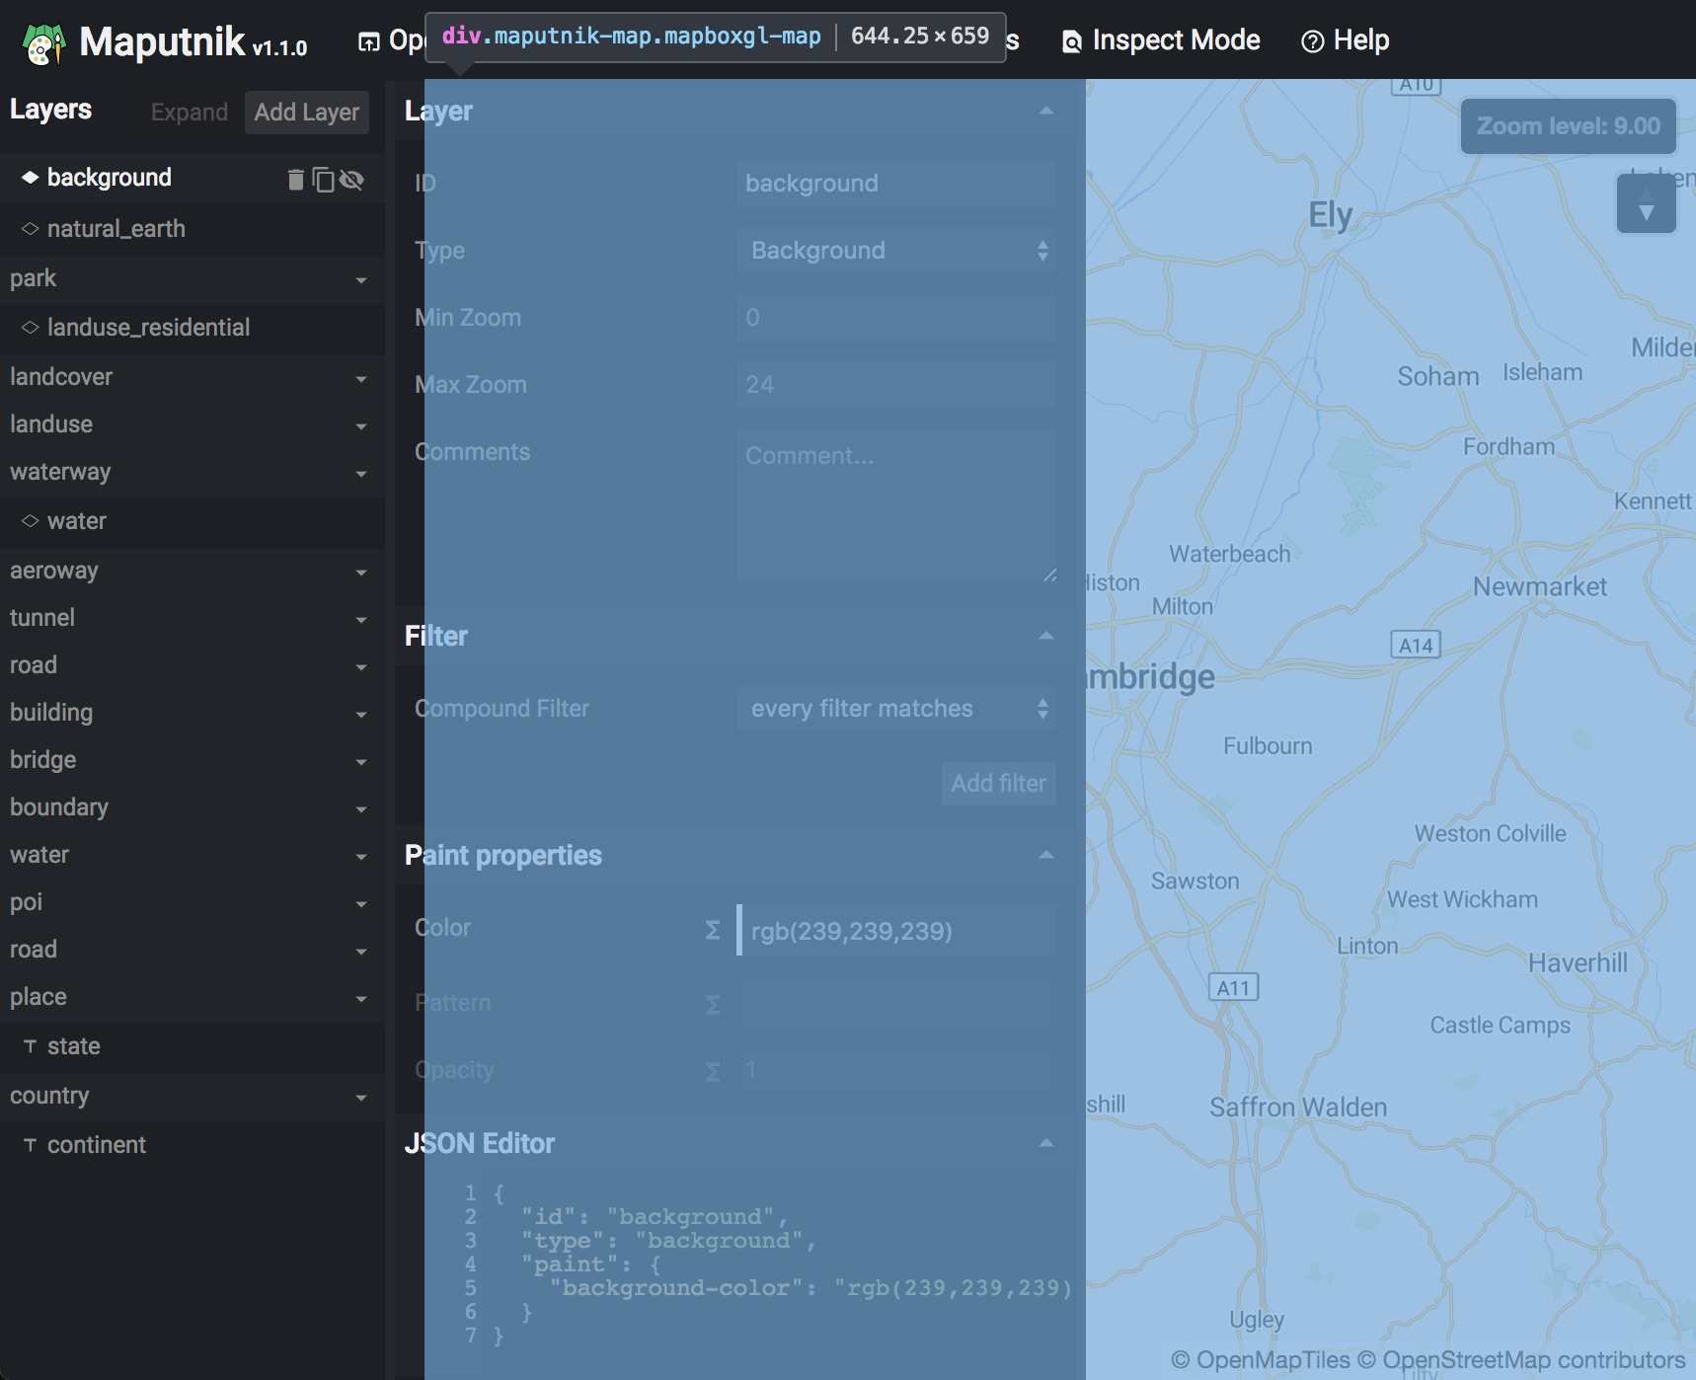Collapse the Paint properties section

1045,856
